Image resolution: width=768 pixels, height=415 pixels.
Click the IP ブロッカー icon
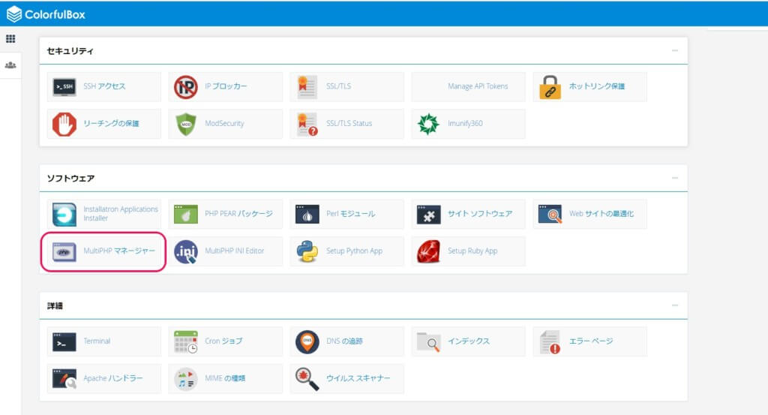185,86
